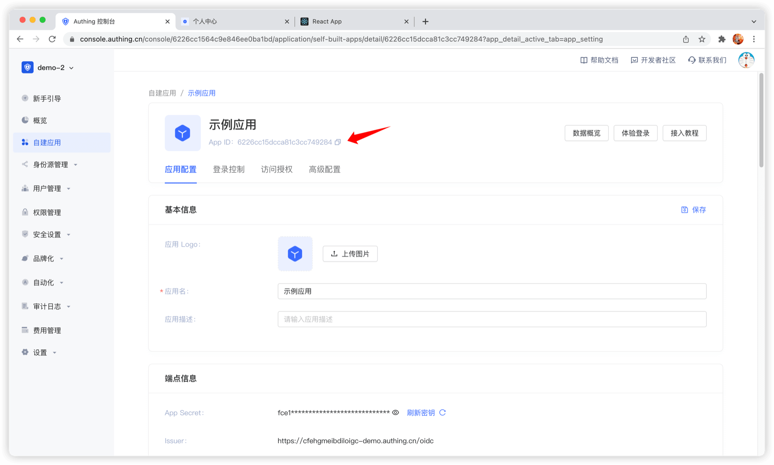Reload the page
This screenshot has width=774, height=465.
pos(52,39)
